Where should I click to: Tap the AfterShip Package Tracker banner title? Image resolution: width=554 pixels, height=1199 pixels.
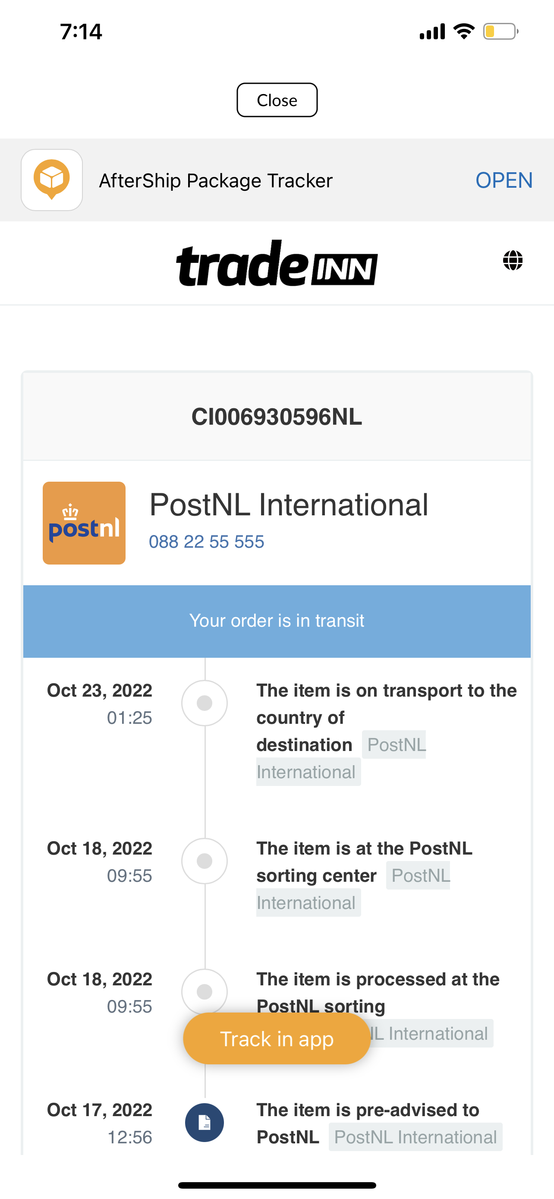[x=216, y=180]
